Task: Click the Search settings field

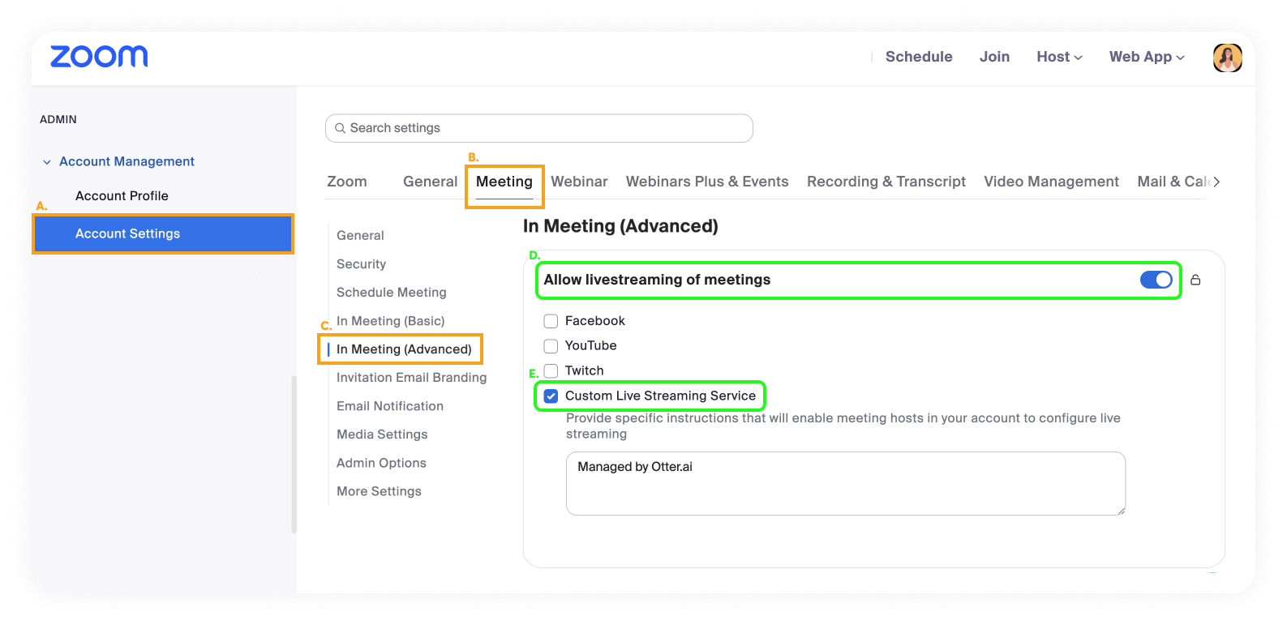Action: click(x=538, y=128)
